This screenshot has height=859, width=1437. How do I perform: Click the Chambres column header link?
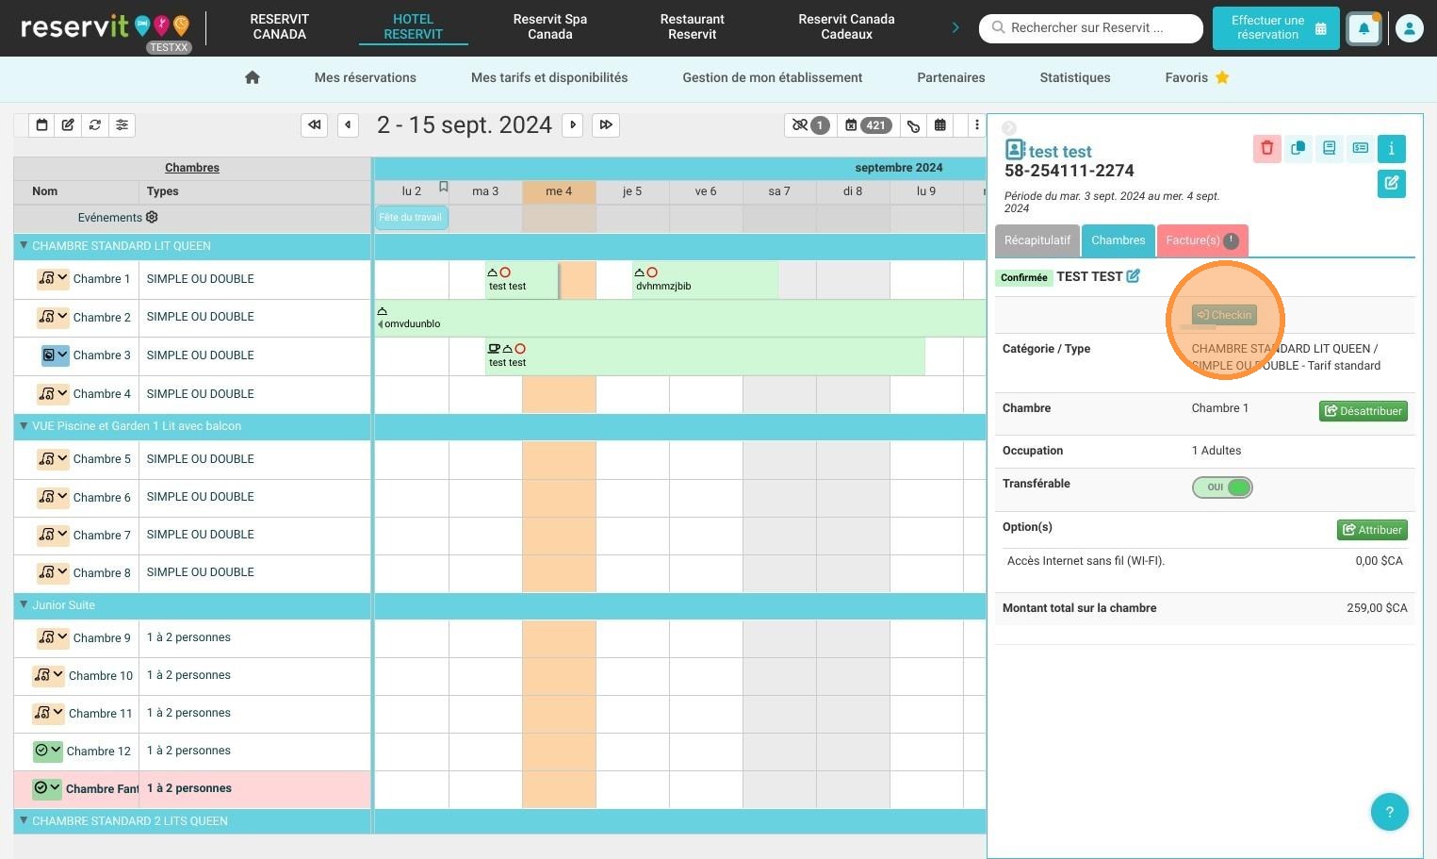point(192,168)
